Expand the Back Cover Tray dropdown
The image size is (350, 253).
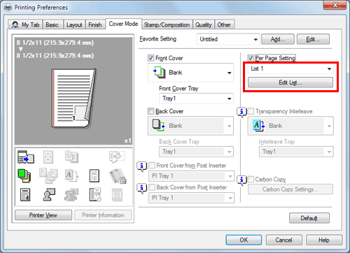coord(196,152)
